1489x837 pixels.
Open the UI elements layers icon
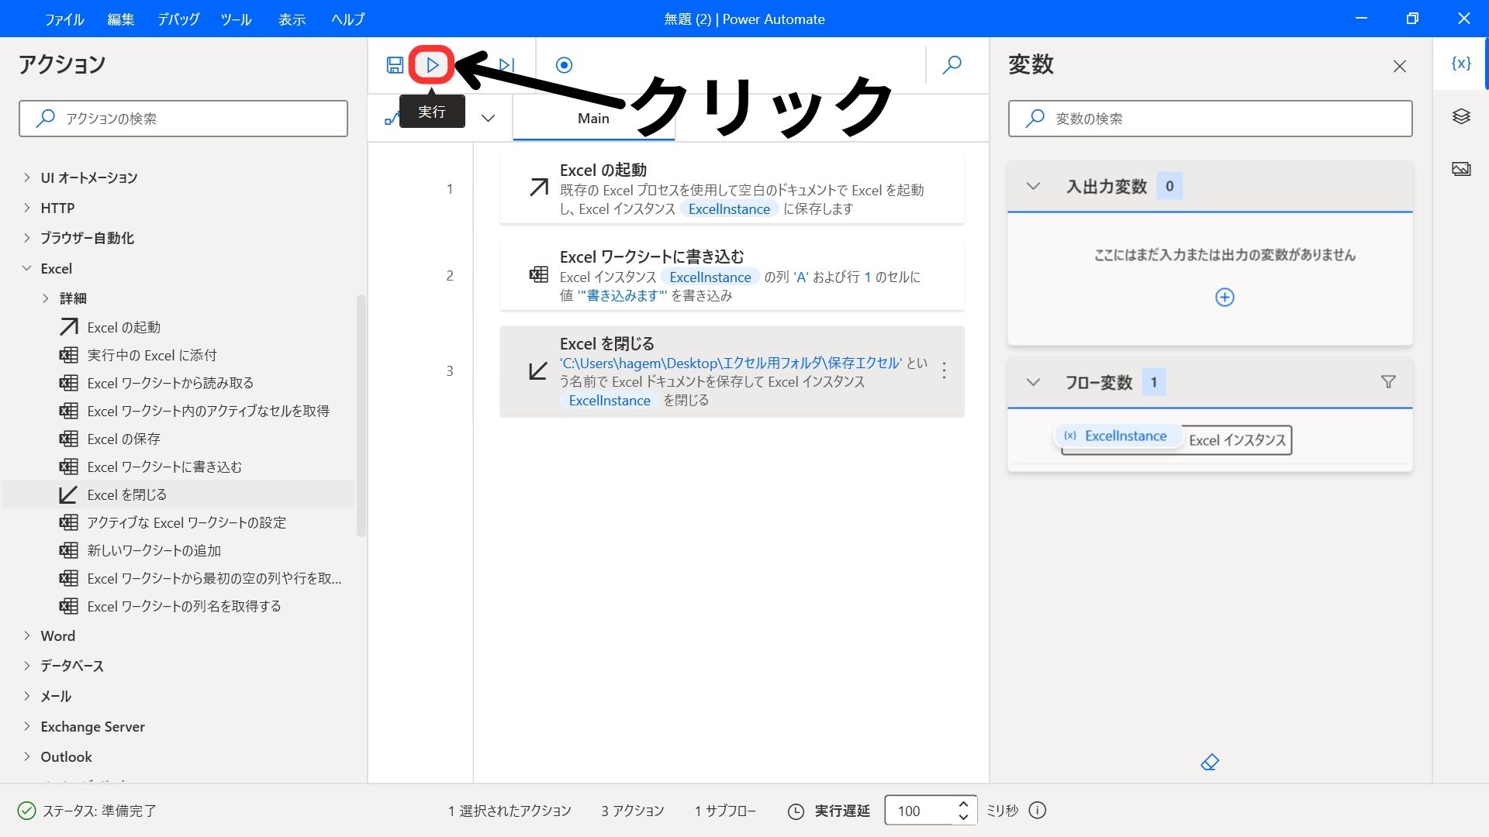(x=1461, y=116)
